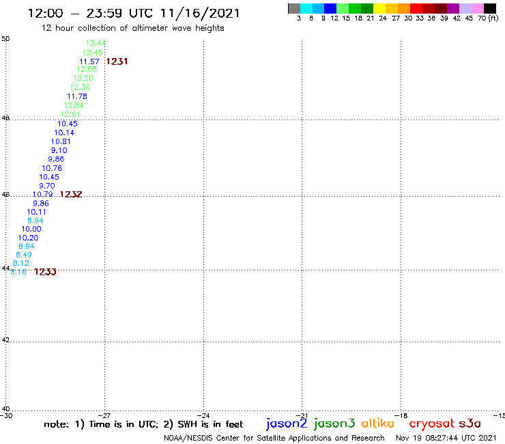Click the 1233 time marker
The image size is (505, 444).
(x=45, y=272)
